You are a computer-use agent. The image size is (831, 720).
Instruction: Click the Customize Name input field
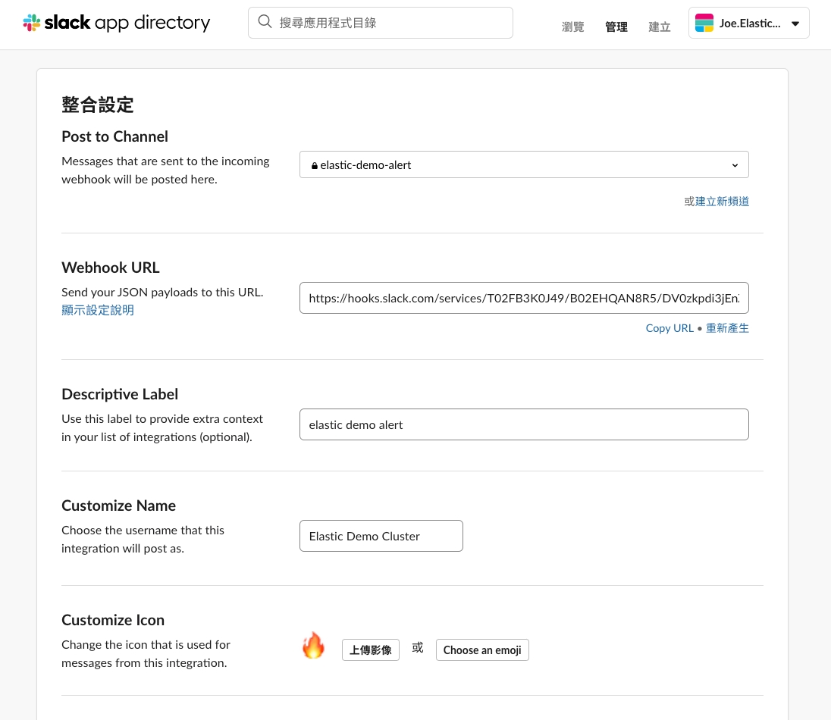click(x=381, y=536)
